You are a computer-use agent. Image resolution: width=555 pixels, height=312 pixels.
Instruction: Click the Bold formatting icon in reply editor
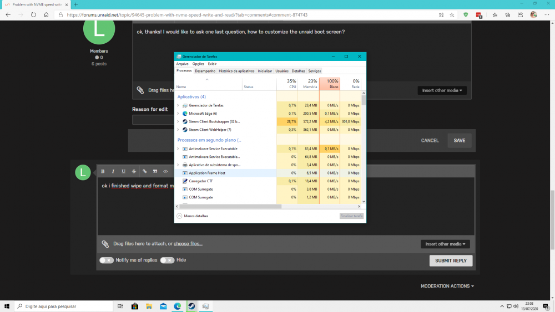click(103, 171)
